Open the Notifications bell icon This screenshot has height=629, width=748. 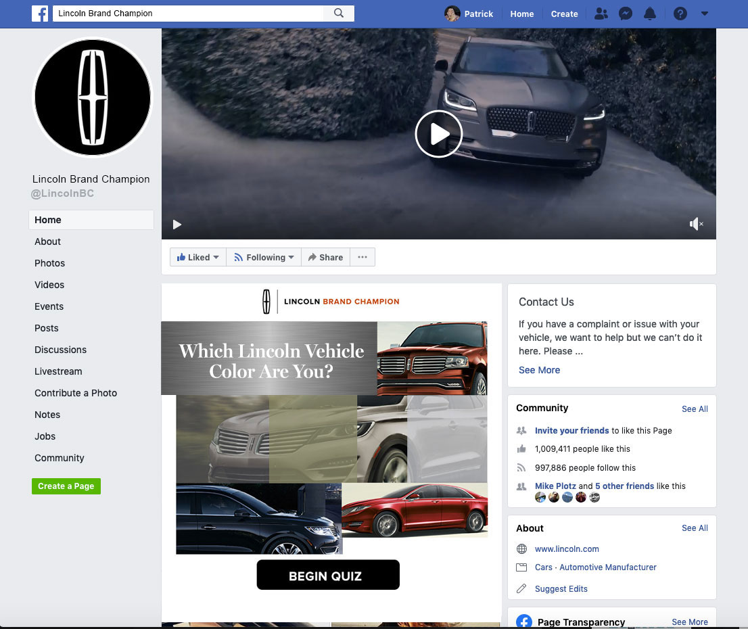pyautogui.click(x=650, y=14)
